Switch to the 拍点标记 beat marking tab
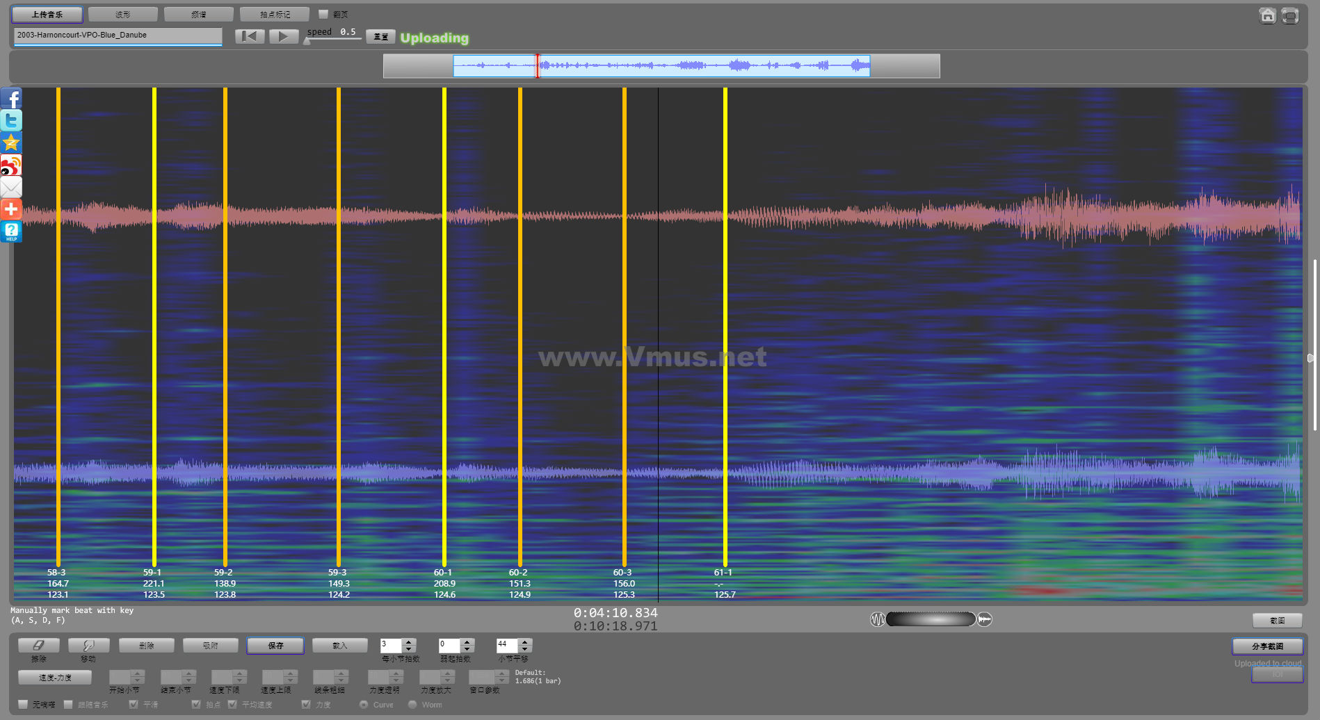1320x720 pixels. point(275,15)
